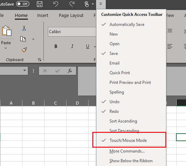Enable Email in Quick Access menu
The height and width of the screenshot is (166, 186).
(x=131, y=63)
